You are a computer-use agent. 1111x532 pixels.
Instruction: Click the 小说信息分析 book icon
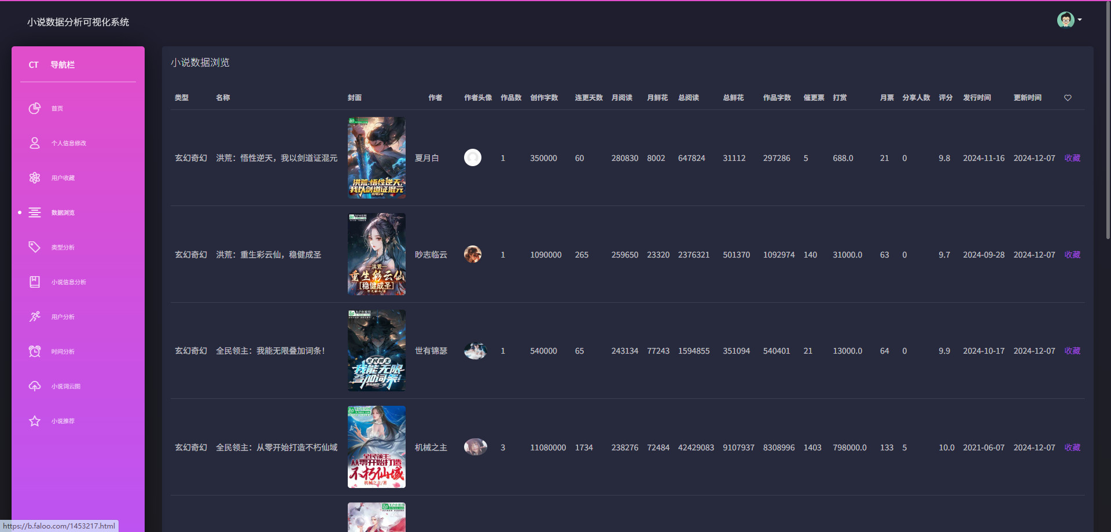click(35, 282)
